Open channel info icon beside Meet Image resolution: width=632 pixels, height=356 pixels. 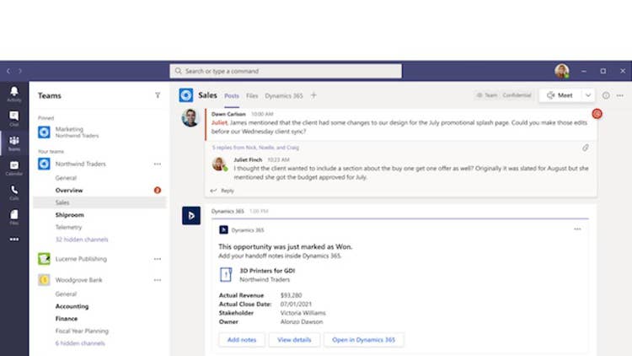tap(606, 95)
